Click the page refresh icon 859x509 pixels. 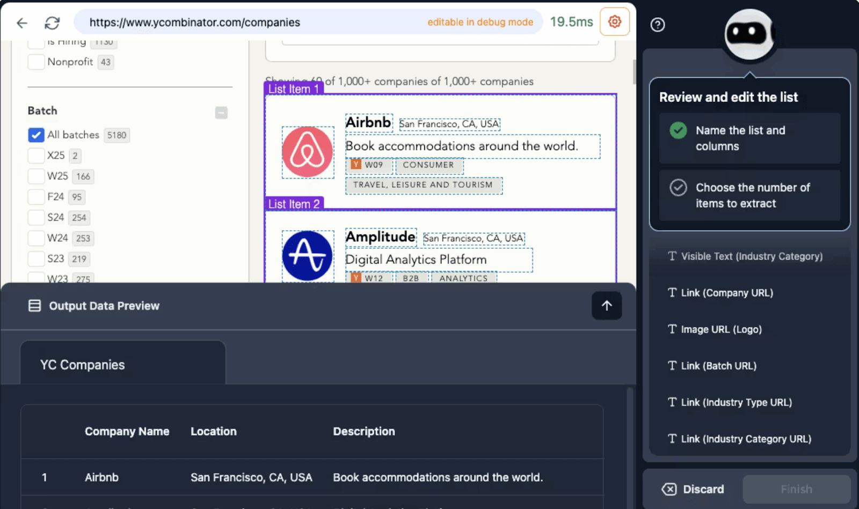click(x=52, y=23)
